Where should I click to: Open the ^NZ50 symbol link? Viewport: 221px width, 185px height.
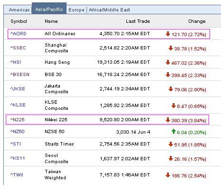coord(18,131)
